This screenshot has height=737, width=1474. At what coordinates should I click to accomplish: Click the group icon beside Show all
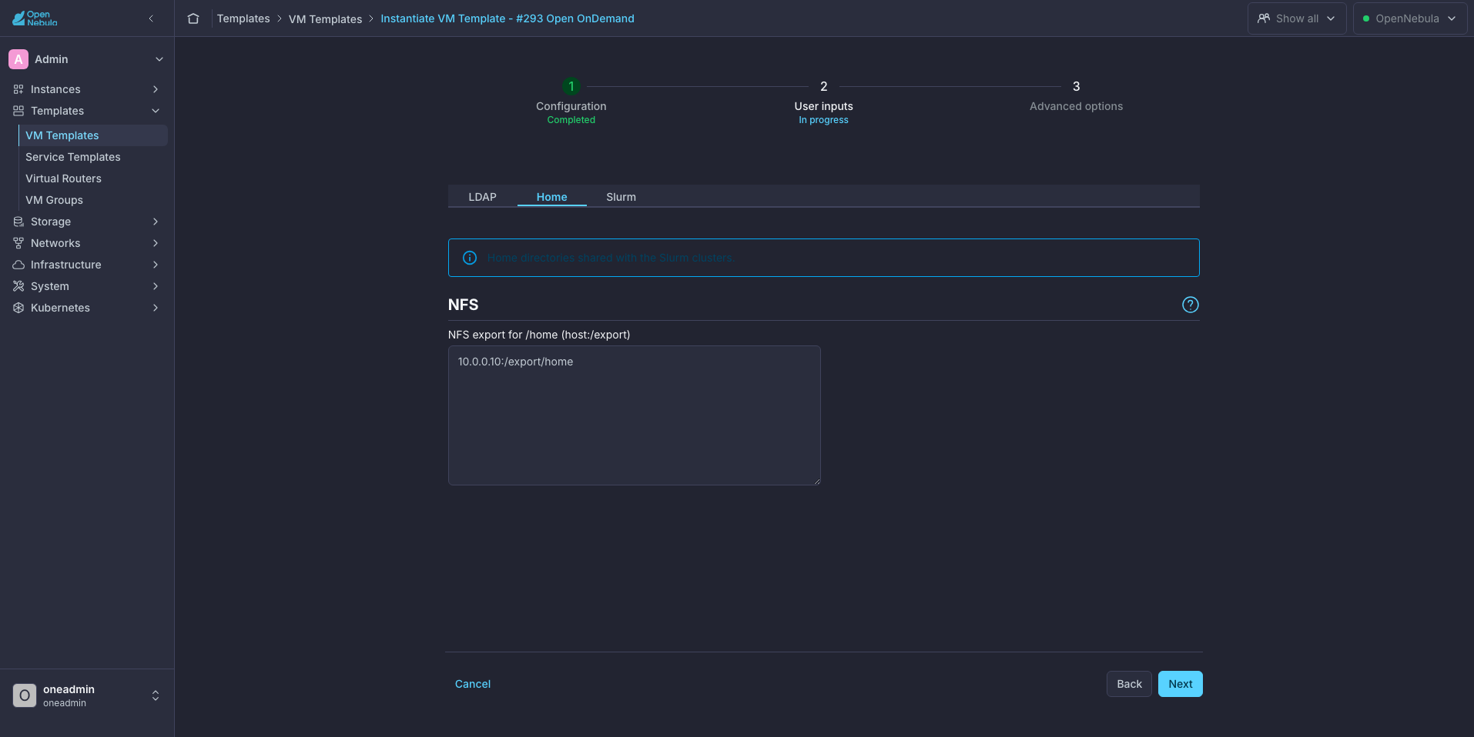1264,18
